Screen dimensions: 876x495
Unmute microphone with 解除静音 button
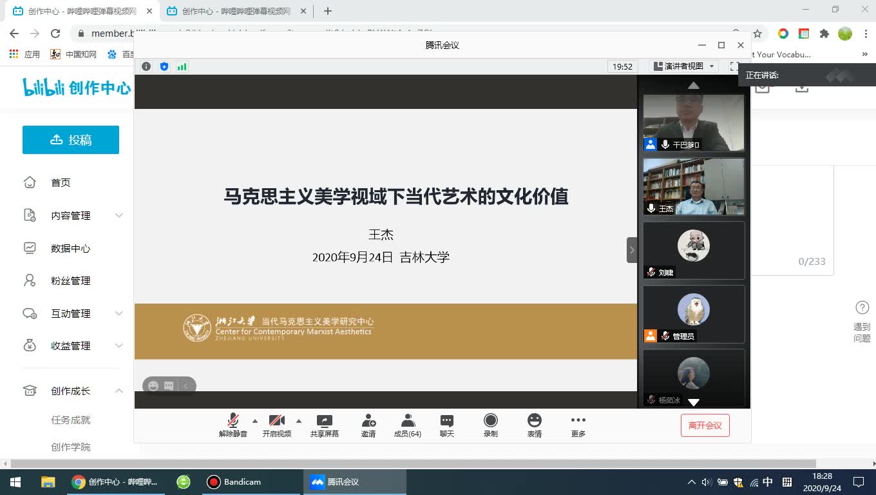coord(233,425)
